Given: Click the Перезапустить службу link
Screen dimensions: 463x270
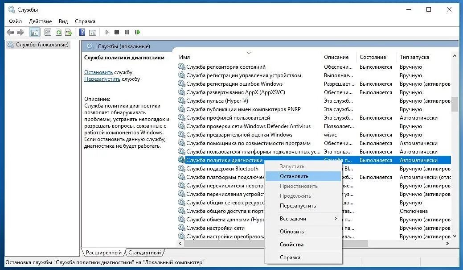Looking at the screenshot, I should coord(102,79).
